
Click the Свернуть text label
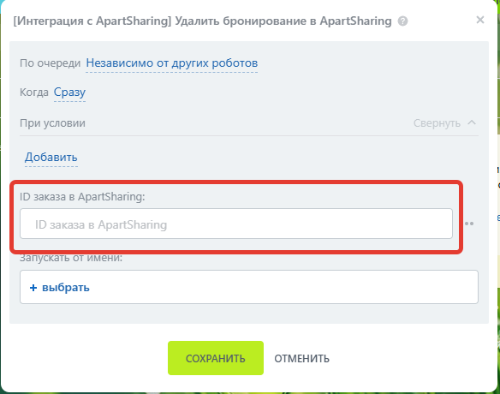437,123
